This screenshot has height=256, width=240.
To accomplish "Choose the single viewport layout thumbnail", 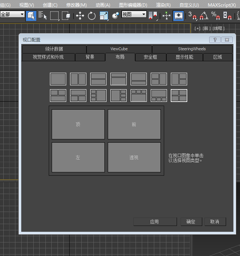I will [x=58, y=79].
